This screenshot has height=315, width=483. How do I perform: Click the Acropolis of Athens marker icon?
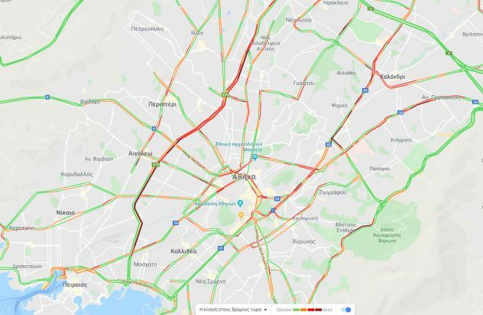click(240, 203)
